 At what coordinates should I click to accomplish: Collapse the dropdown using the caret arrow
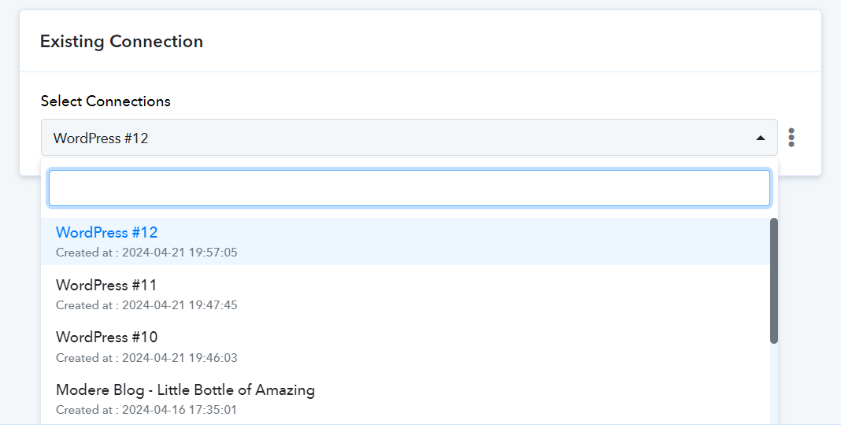coord(760,138)
